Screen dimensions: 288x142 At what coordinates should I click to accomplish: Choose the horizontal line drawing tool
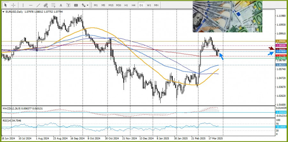click(x=30, y=5)
